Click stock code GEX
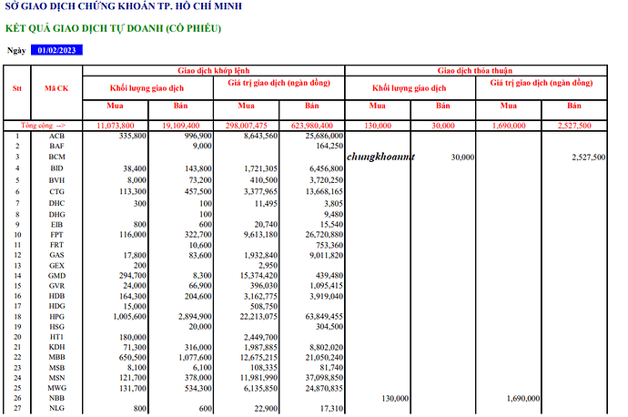The width and height of the screenshot is (628, 417). pos(56,266)
